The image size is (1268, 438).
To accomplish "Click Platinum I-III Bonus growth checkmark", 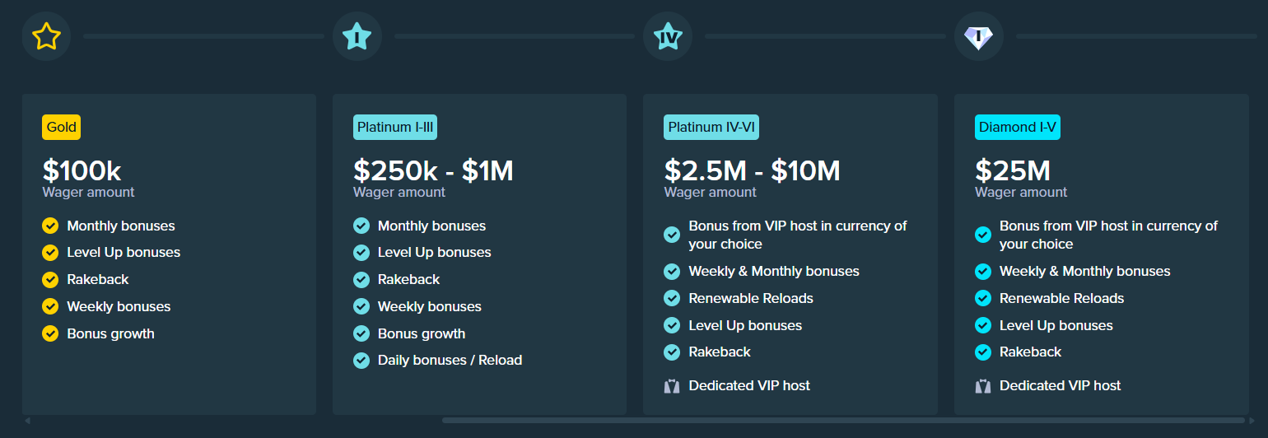I will point(361,333).
